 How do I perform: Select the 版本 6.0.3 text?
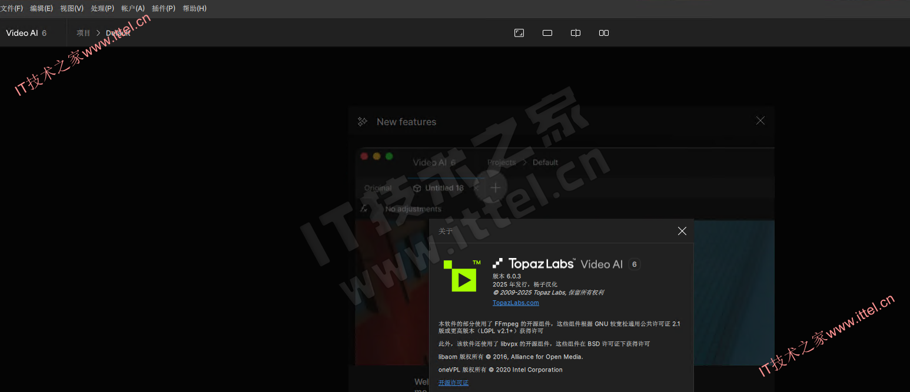[x=507, y=276]
